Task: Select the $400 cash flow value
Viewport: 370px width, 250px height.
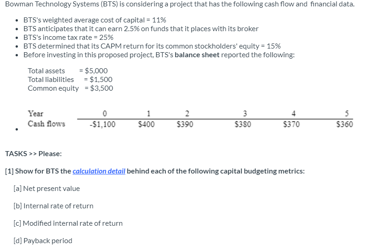Action: (x=147, y=125)
